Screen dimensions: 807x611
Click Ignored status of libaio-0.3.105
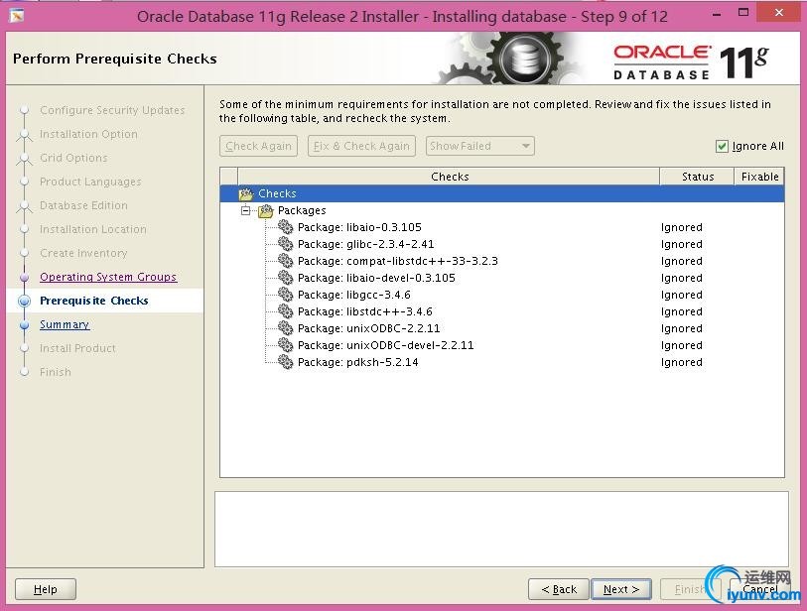click(x=681, y=227)
